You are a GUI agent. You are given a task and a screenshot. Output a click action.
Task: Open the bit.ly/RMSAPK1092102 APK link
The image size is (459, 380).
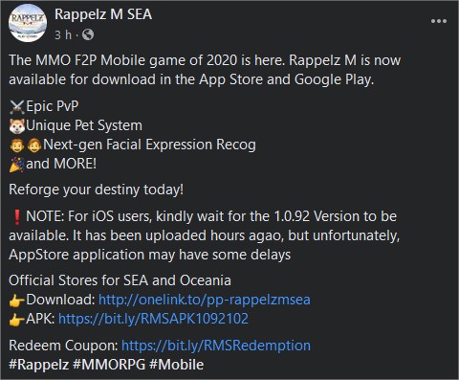point(153,319)
